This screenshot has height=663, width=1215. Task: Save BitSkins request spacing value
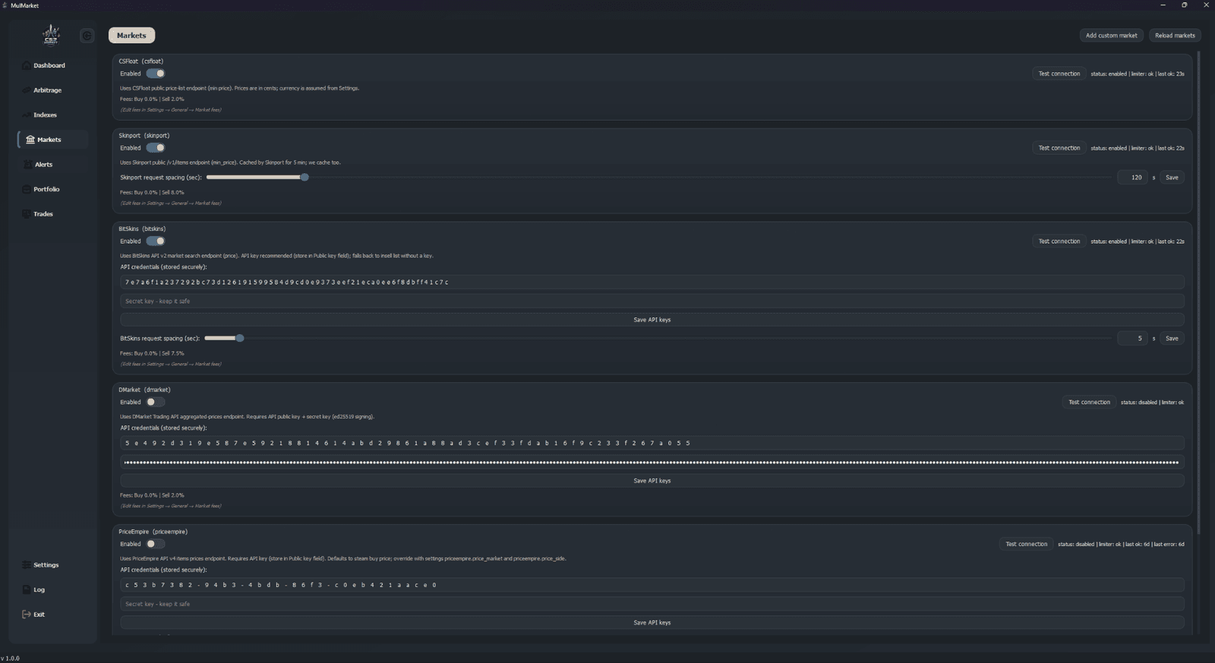pyautogui.click(x=1172, y=339)
